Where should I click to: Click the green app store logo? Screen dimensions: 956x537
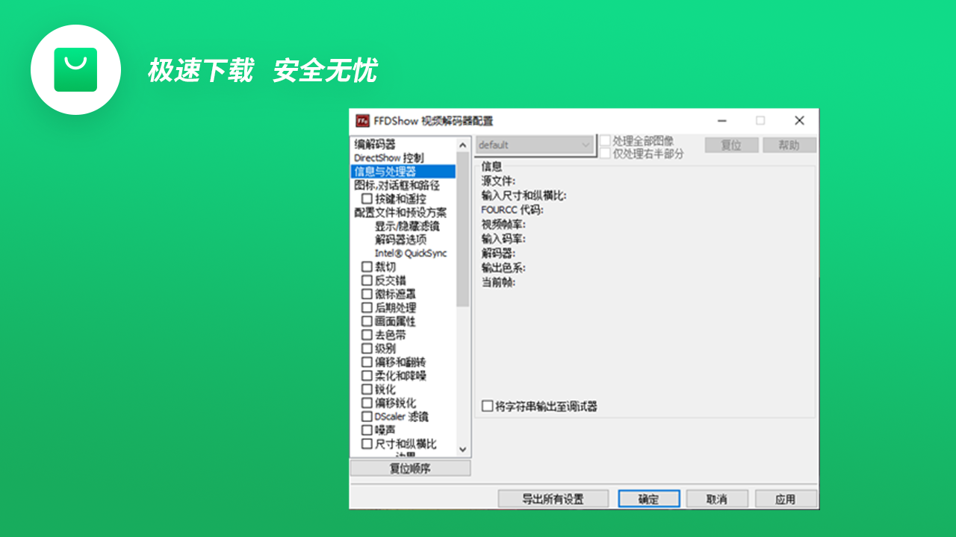[x=75, y=69]
